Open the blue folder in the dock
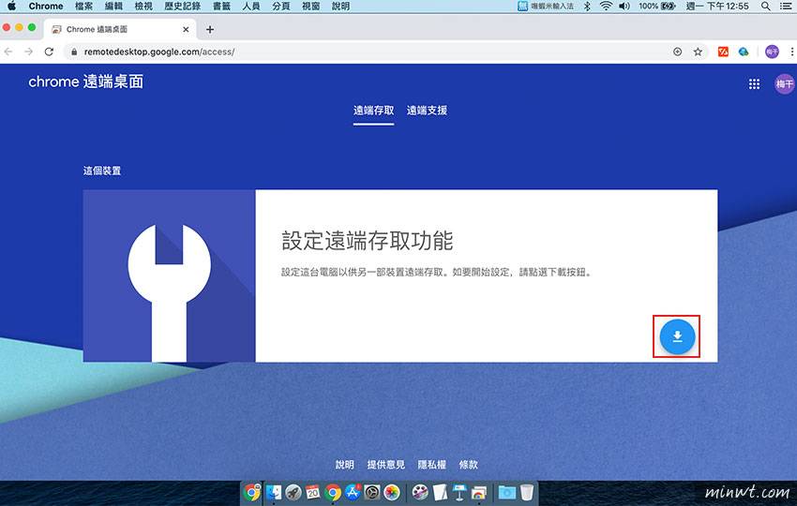Image resolution: width=797 pixels, height=506 pixels. coord(506,492)
